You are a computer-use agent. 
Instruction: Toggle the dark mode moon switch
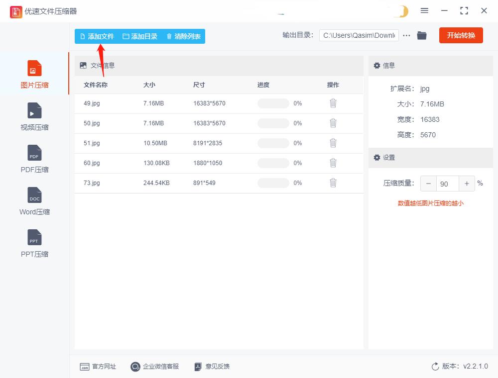(401, 10)
